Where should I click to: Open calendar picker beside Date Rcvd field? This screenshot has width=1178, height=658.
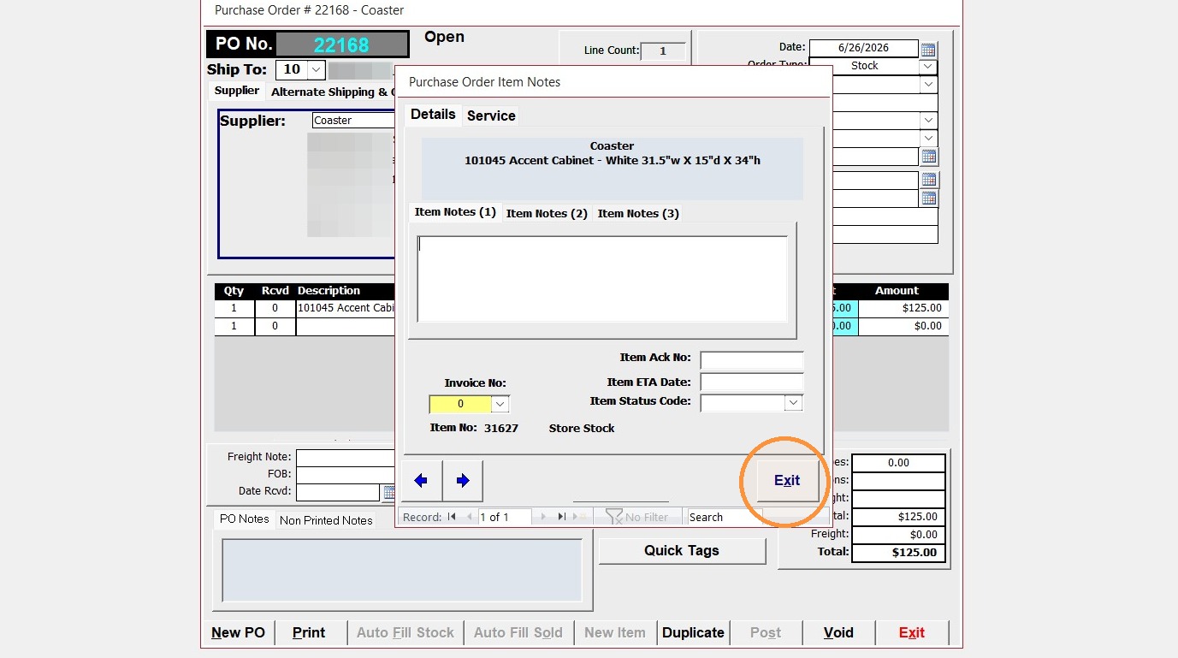pos(389,493)
